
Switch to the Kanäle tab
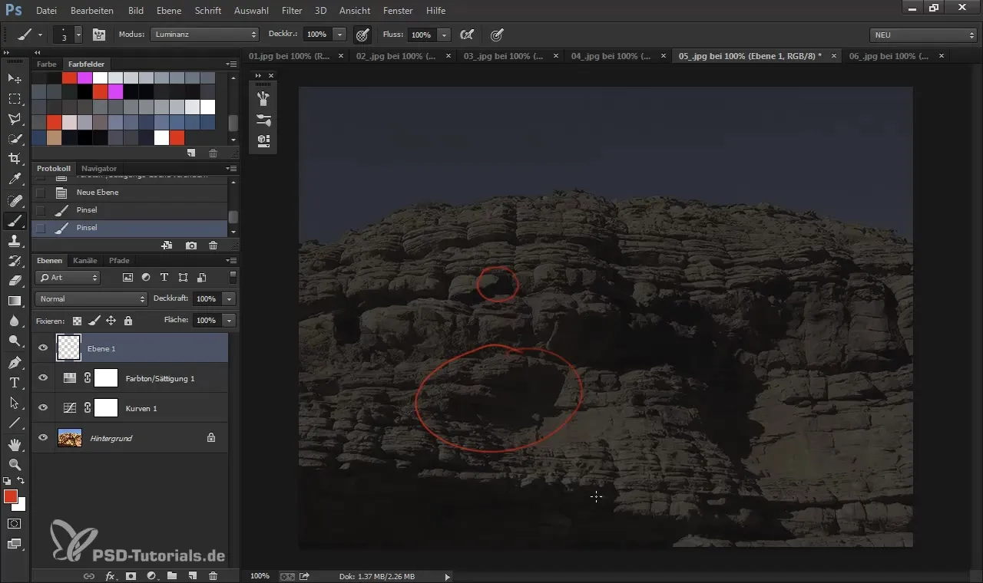coord(84,260)
